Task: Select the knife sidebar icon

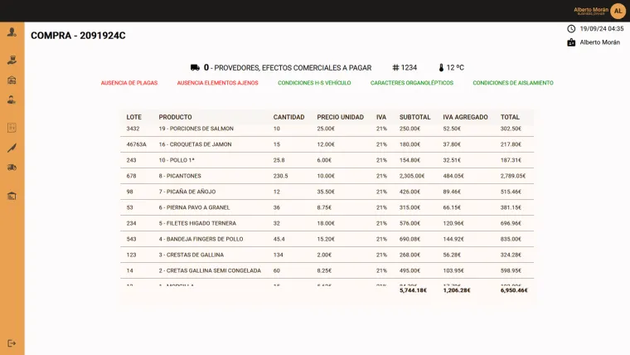Action: [x=12, y=148]
